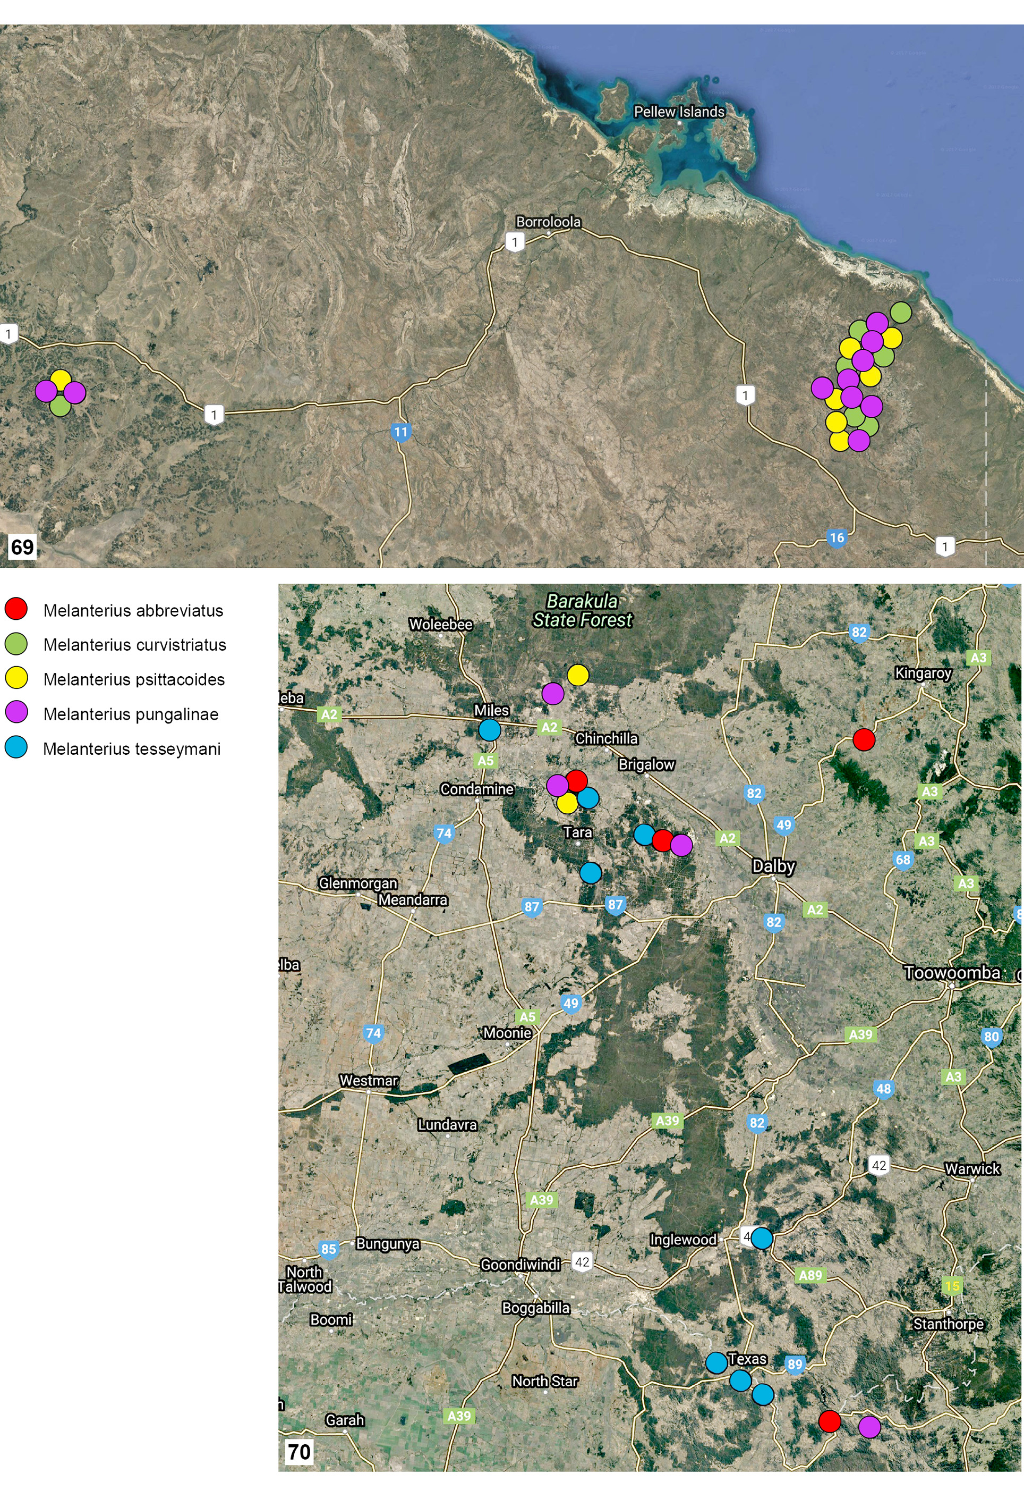Click the yellow-numbered route 15 shield near Stanthorpe
Image resolution: width=1024 pixels, height=1507 pixels.
(x=952, y=1286)
